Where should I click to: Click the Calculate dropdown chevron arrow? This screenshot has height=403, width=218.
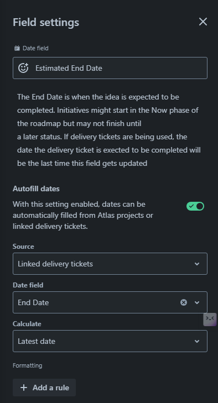[197, 341]
